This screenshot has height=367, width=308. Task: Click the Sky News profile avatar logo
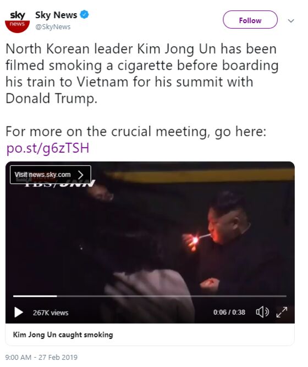tap(17, 22)
